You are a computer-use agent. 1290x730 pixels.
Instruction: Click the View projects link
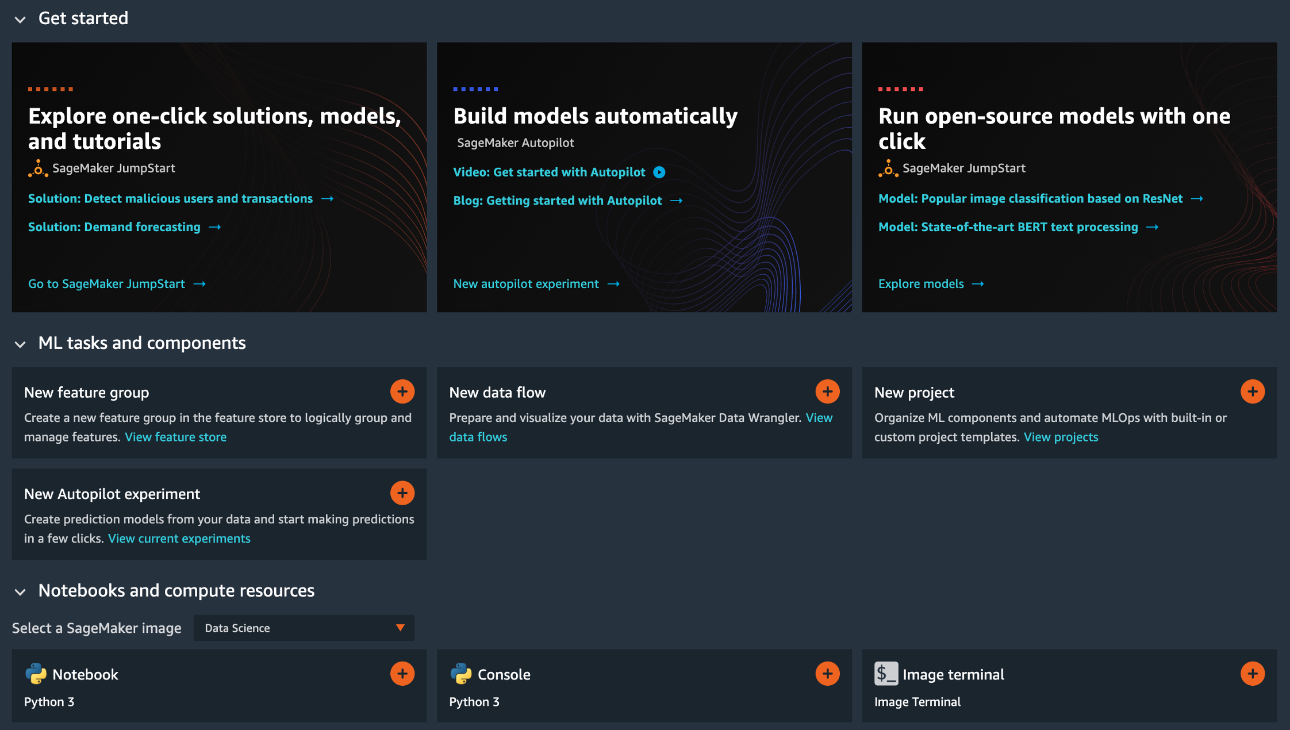pyautogui.click(x=1061, y=437)
